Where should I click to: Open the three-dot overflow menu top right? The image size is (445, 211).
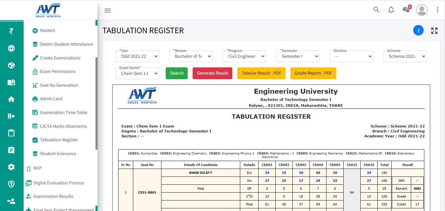[437, 10]
